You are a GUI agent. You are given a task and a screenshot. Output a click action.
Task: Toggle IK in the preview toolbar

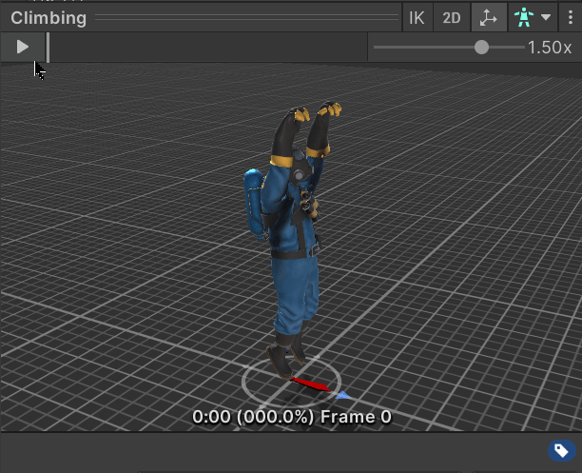(x=417, y=18)
